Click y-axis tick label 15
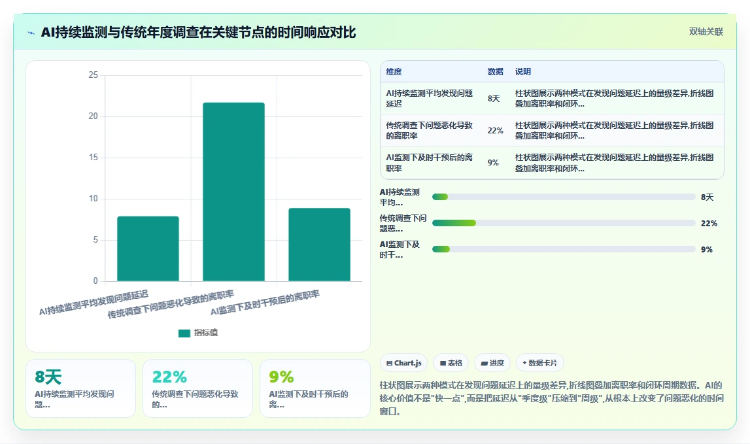Screen dimensions: 750x444 pos(94,158)
